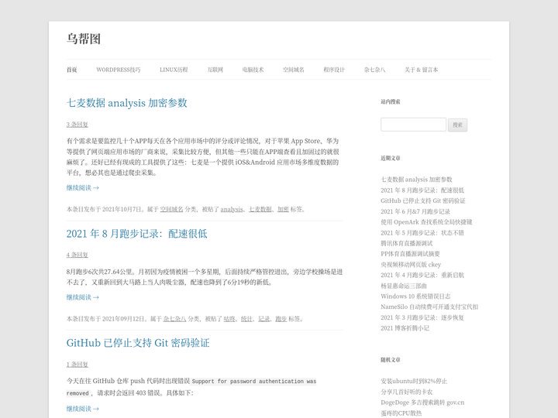Open 空间域名 category in first post footer
Viewport: 558px width, 418px height.
[x=171, y=209]
